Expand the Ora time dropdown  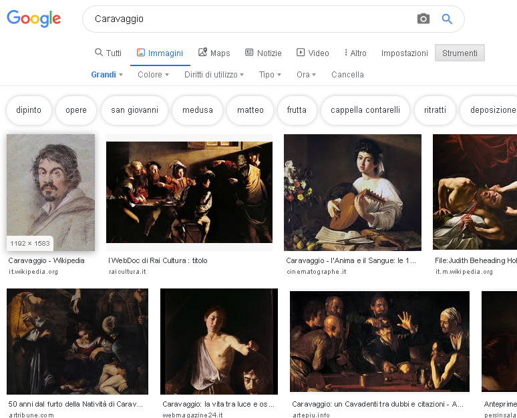307,75
